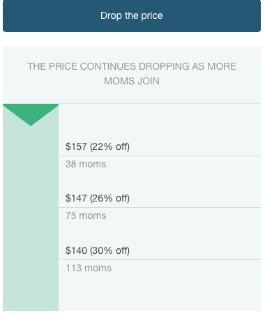Click the (22% off) discount text
The width and height of the screenshot is (265, 318).
click(x=109, y=146)
